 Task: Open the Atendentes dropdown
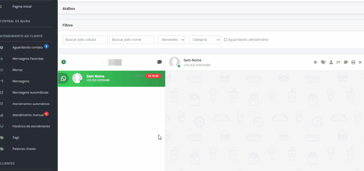[171, 40]
